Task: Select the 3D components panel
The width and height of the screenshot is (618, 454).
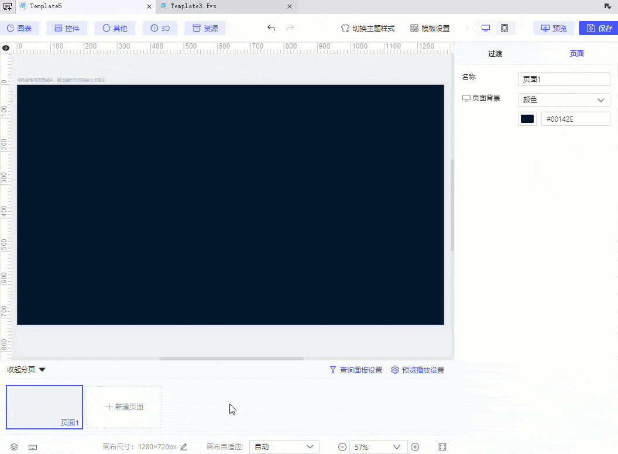Action: point(159,27)
